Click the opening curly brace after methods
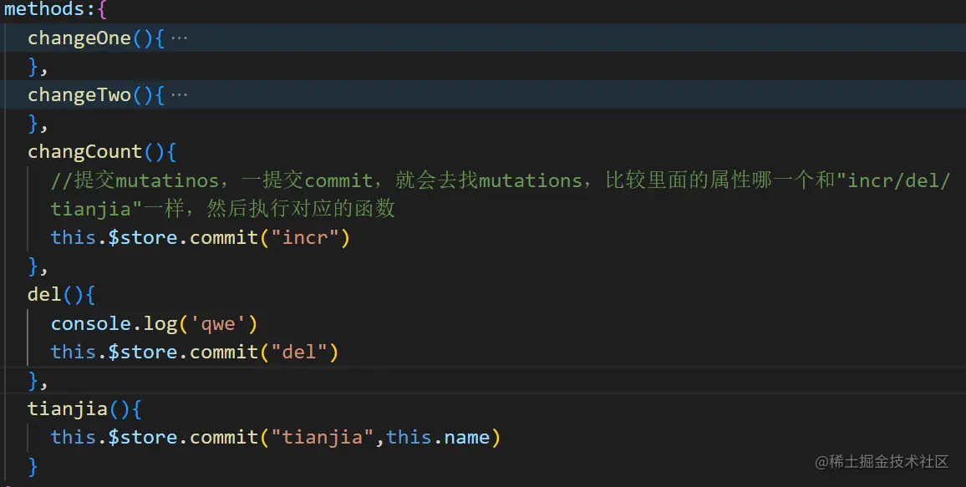This screenshot has width=966, height=487. pyautogui.click(x=103, y=10)
